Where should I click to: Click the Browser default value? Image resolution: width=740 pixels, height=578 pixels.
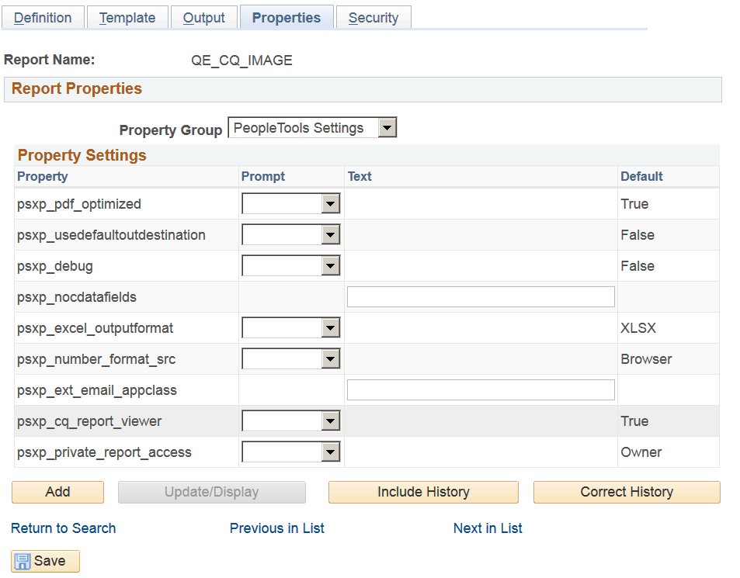click(646, 359)
